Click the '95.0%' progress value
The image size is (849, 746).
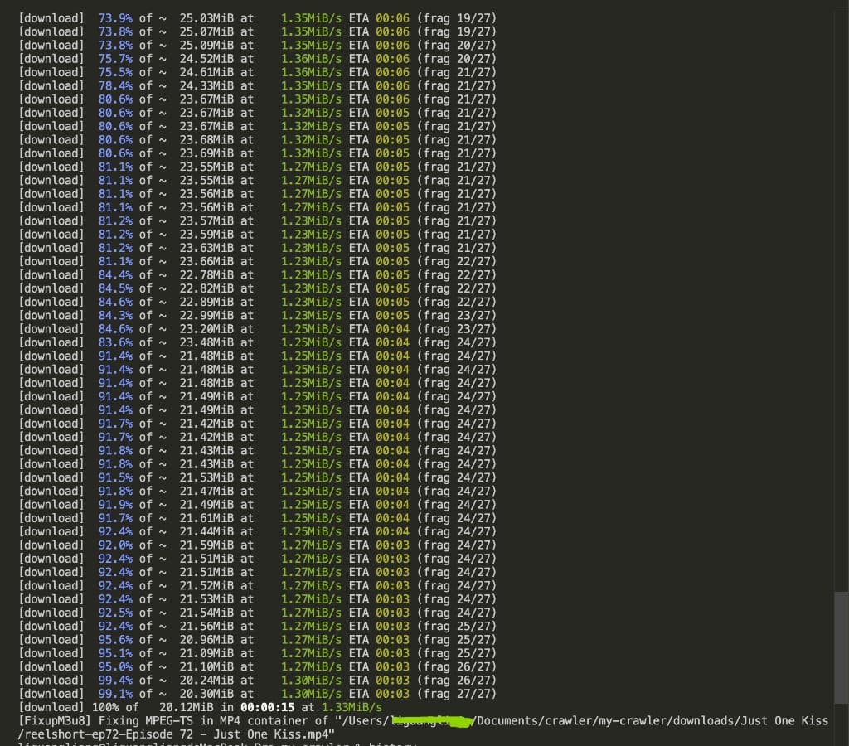point(115,667)
